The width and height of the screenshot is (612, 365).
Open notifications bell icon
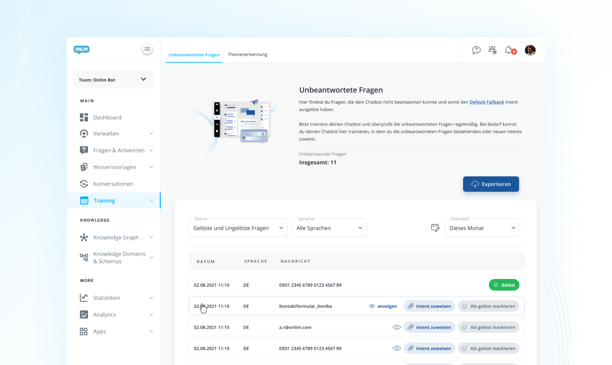click(x=509, y=50)
